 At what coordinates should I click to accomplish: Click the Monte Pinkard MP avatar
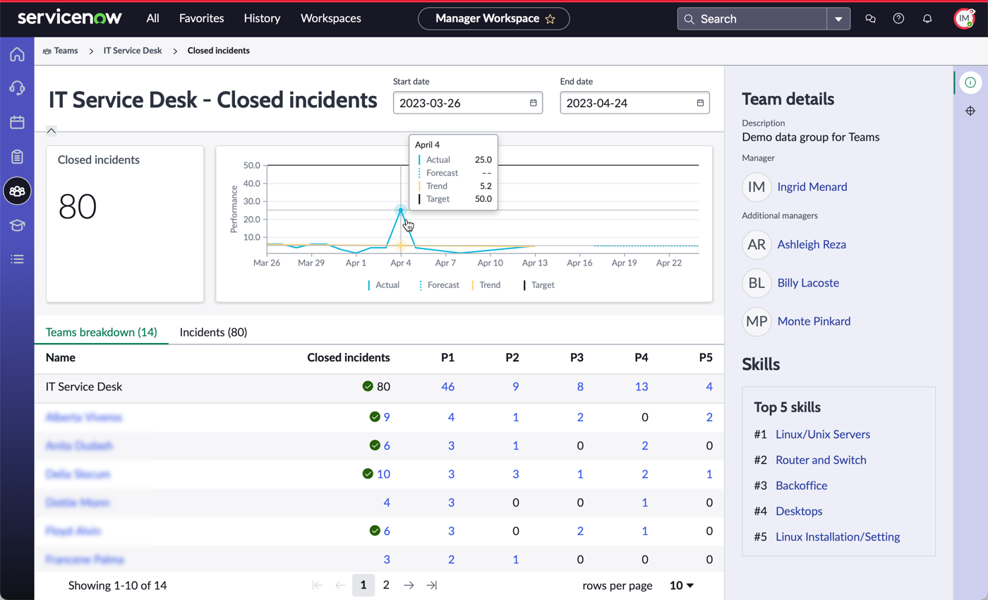click(757, 321)
